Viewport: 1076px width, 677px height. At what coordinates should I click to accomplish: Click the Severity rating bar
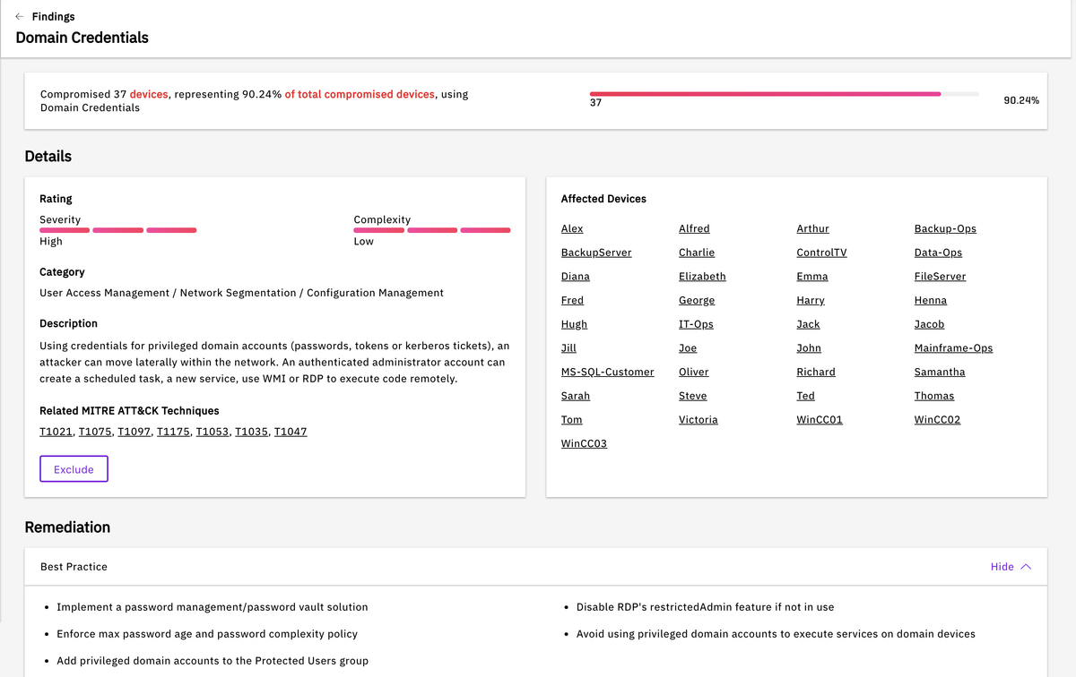[x=117, y=230]
